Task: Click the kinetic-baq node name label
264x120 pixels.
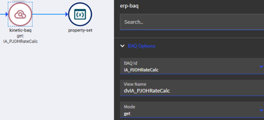Action: tap(20, 30)
